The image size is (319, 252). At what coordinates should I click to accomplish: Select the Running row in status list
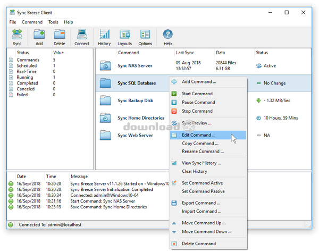50,77
